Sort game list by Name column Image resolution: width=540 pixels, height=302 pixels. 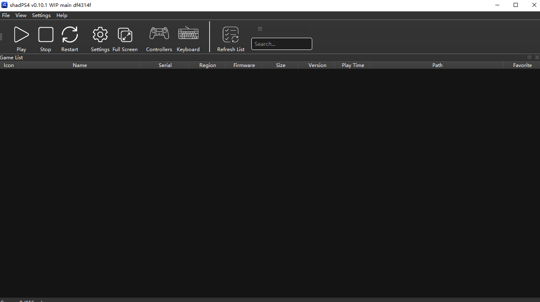(x=80, y=65)
